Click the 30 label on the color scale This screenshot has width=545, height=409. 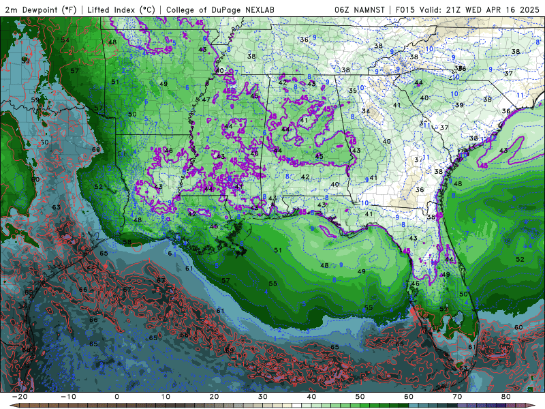pyautogui.click(x=263, y=397)
